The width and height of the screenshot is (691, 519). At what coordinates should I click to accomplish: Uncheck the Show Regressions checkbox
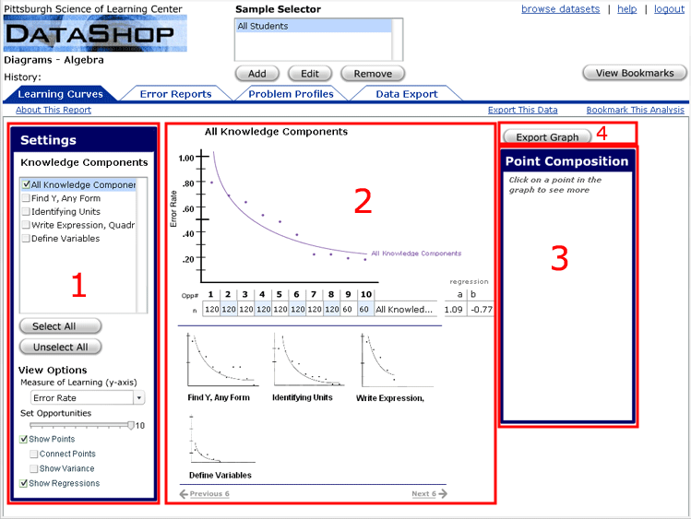pyautogui.click(x=25, y=484)
